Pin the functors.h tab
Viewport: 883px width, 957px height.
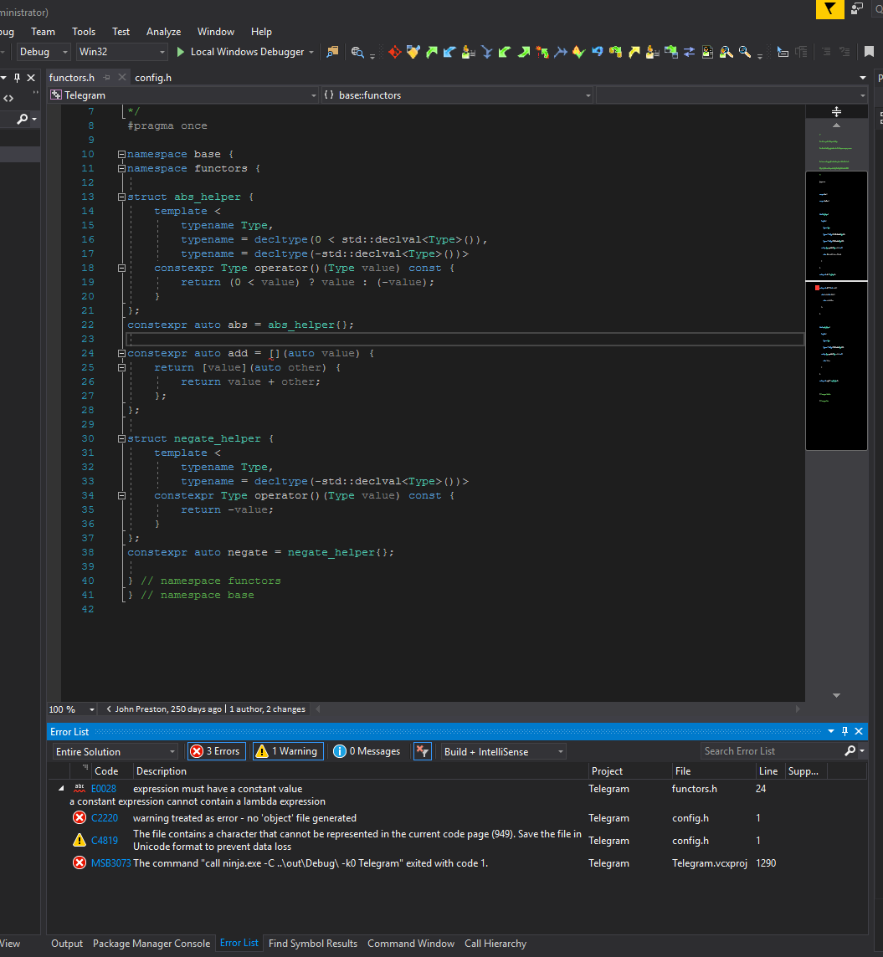tap(107, 78)
